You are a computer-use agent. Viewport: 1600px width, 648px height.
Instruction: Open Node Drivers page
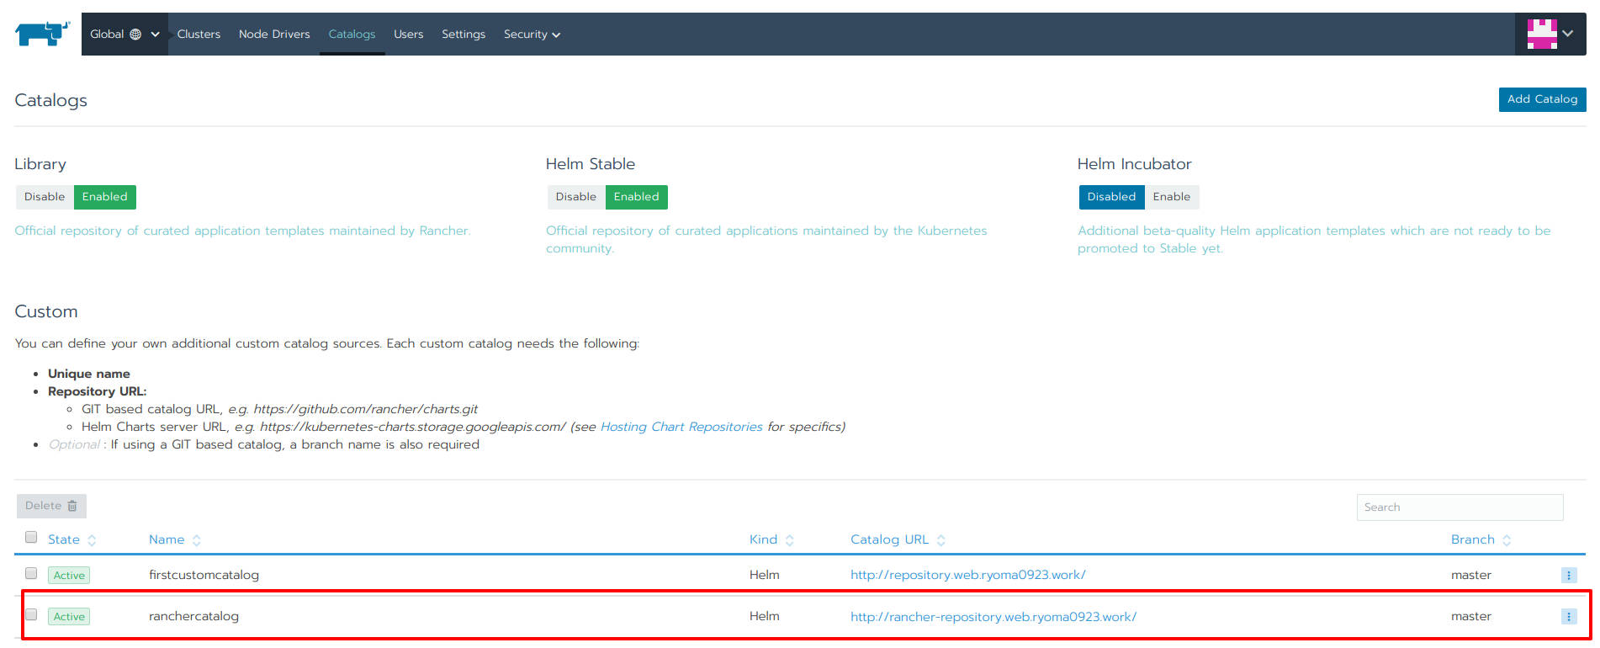pyautogui.click(x=274, y=35)
